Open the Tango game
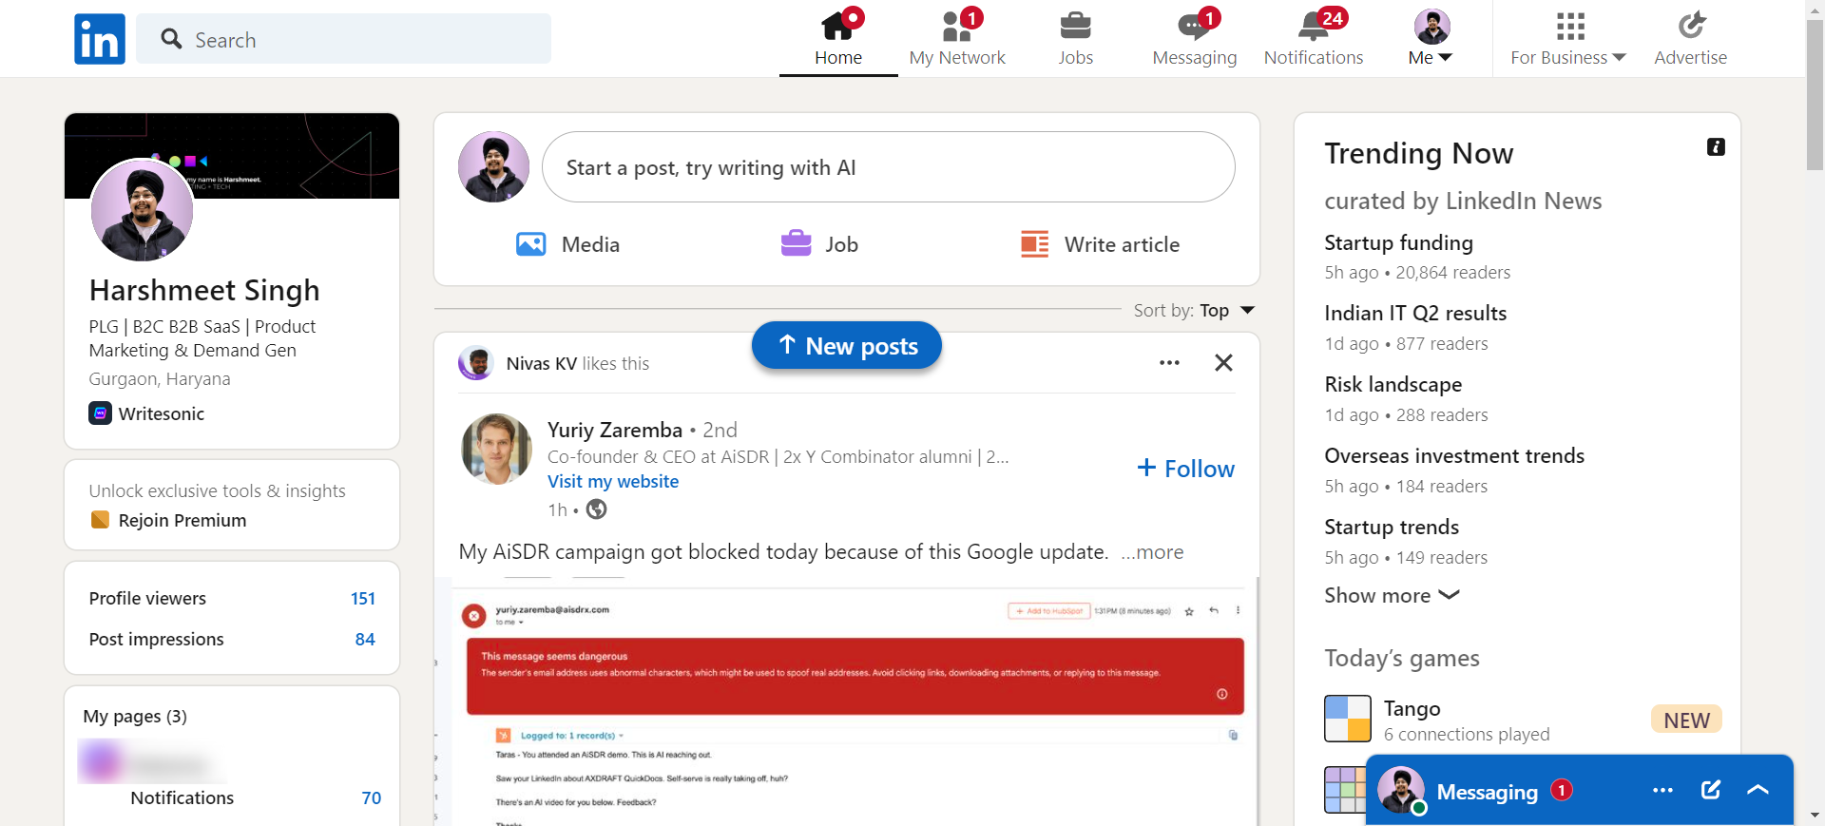This screenshot has height=826, width=1825. click(x=1412, y=708)
